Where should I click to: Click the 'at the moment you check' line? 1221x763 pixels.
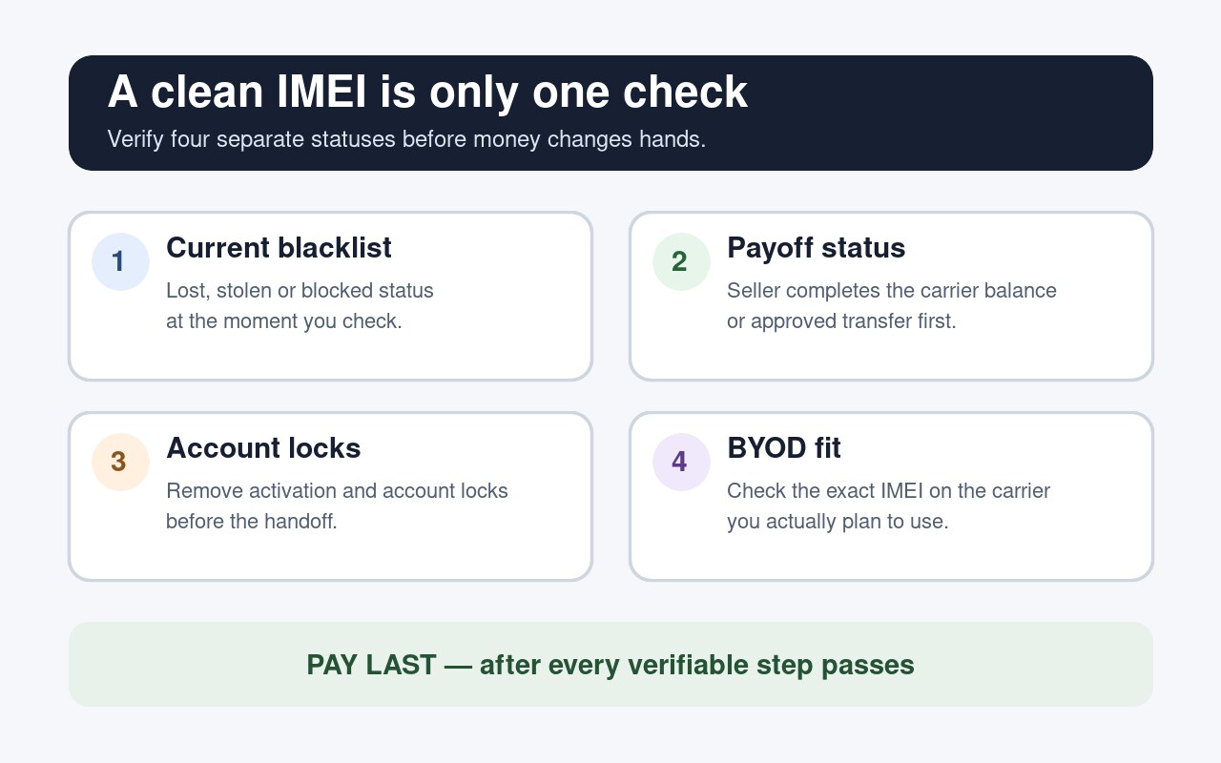pyautogui.click(x=284, y=321)
